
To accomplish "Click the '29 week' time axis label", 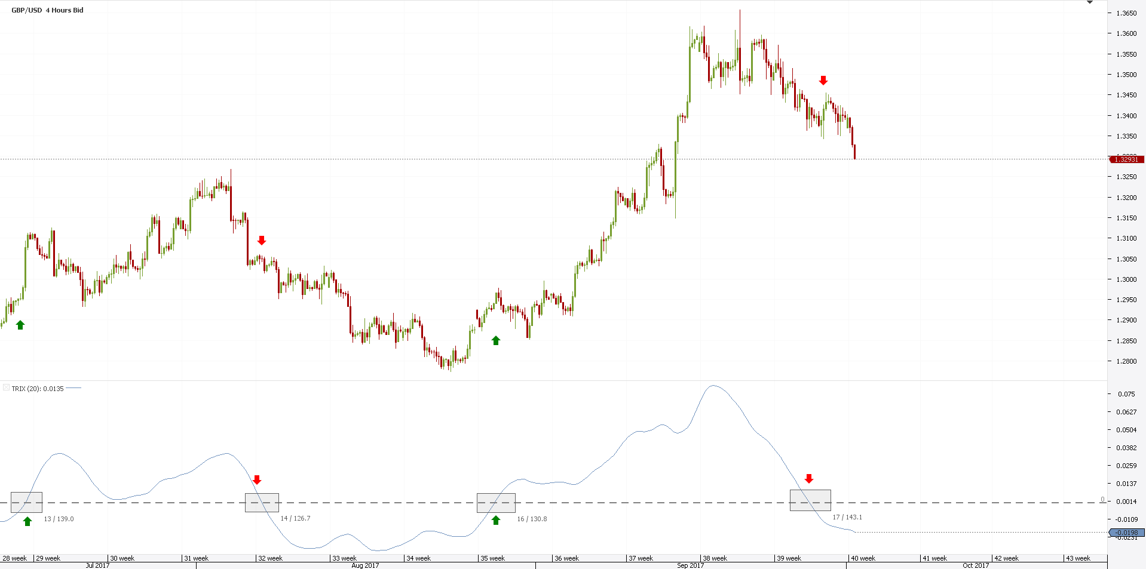I will pyautogui.click(x=48, y=558).
